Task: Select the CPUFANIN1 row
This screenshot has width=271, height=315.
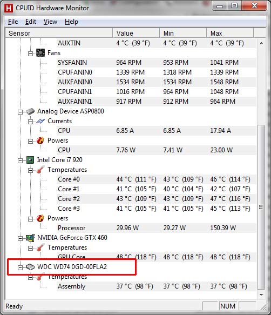Action: tap(157, 92)
